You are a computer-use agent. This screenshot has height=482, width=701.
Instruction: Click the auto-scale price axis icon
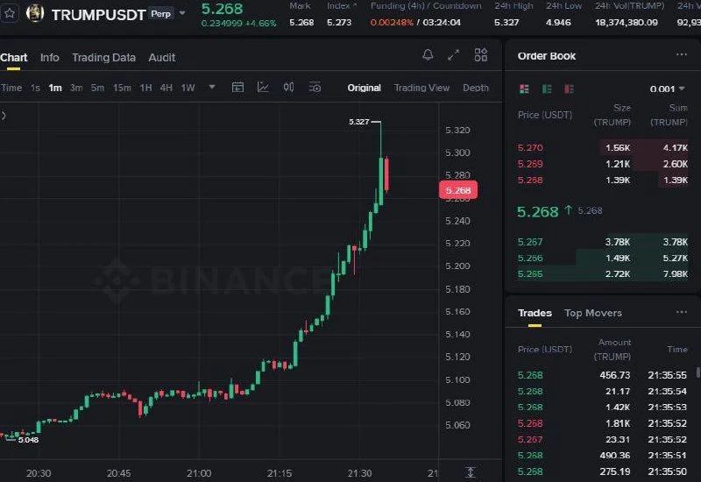(470, 472)
